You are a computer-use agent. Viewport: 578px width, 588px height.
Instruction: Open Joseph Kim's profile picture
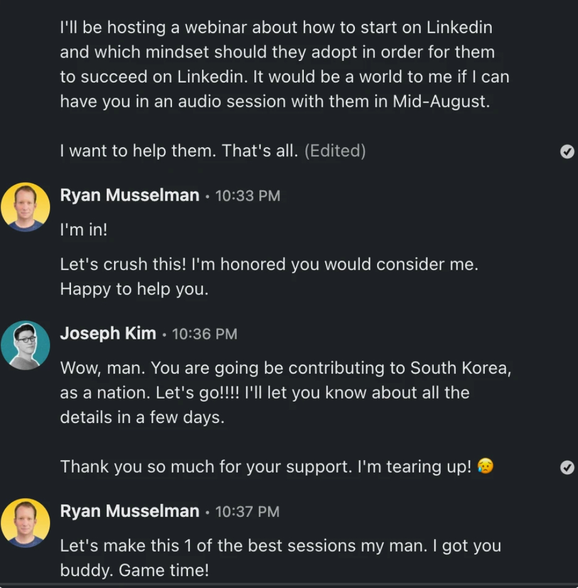tap(25, 345)
